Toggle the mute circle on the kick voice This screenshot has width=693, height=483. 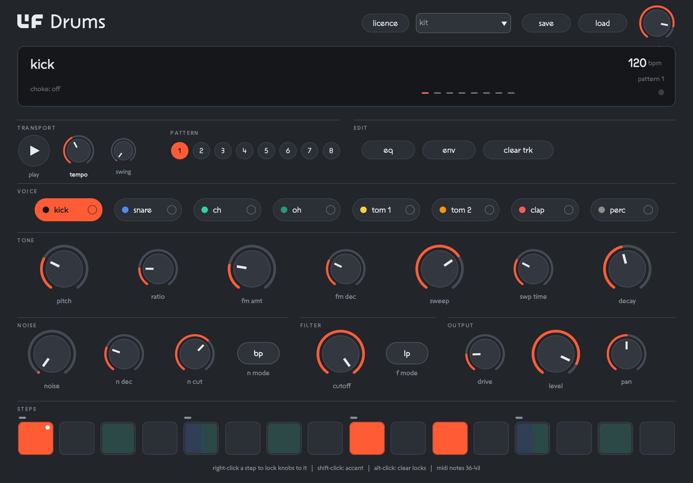[92, 210]
